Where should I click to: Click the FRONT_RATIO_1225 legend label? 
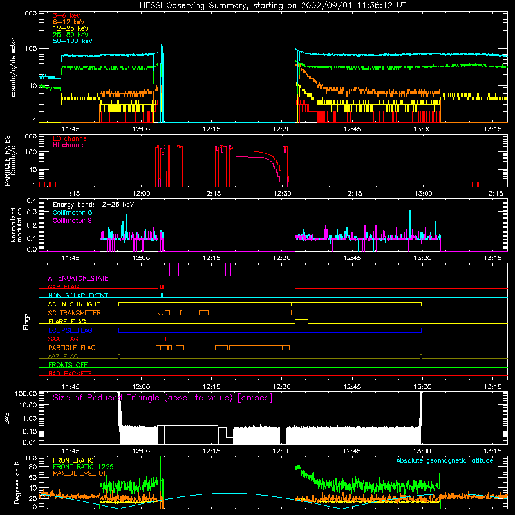click(x=83, y=467)
